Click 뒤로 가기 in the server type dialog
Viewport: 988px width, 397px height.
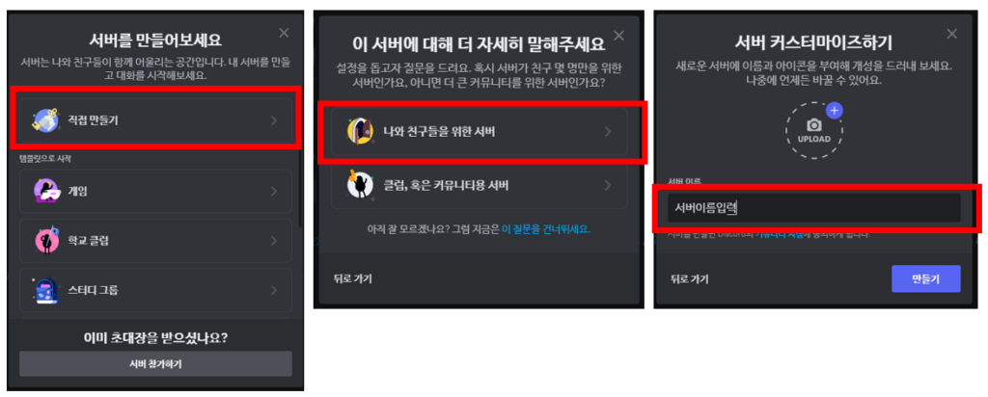pos(353,278)
